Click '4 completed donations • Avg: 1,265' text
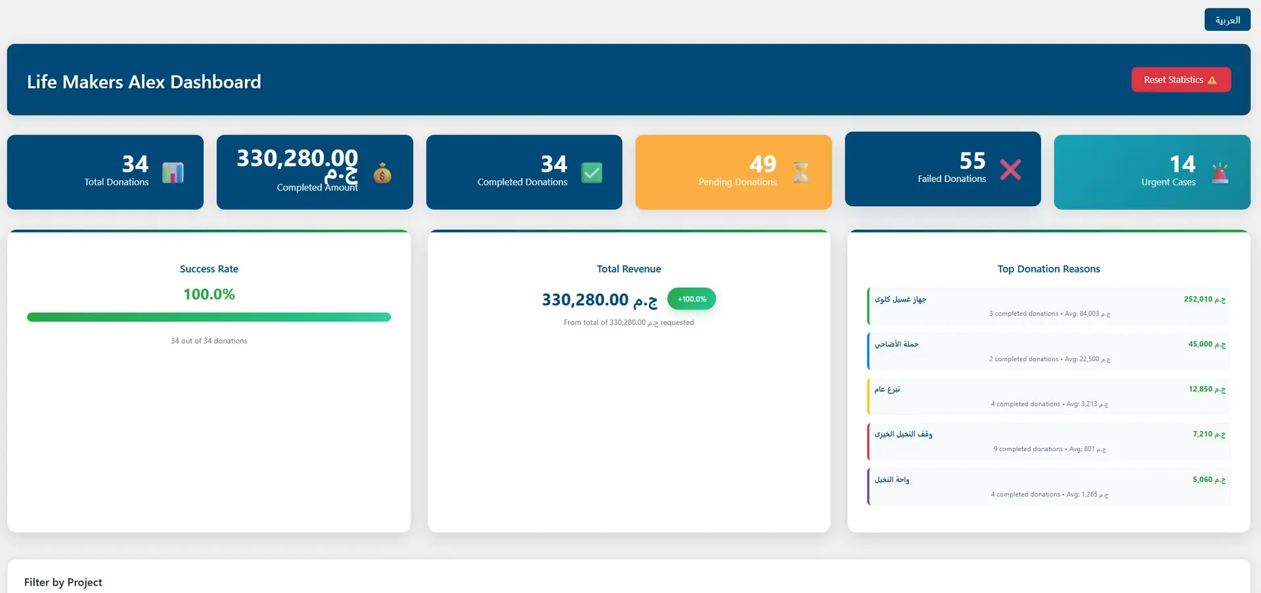This screenshot has height=593, width=1261. (1050, 494)
